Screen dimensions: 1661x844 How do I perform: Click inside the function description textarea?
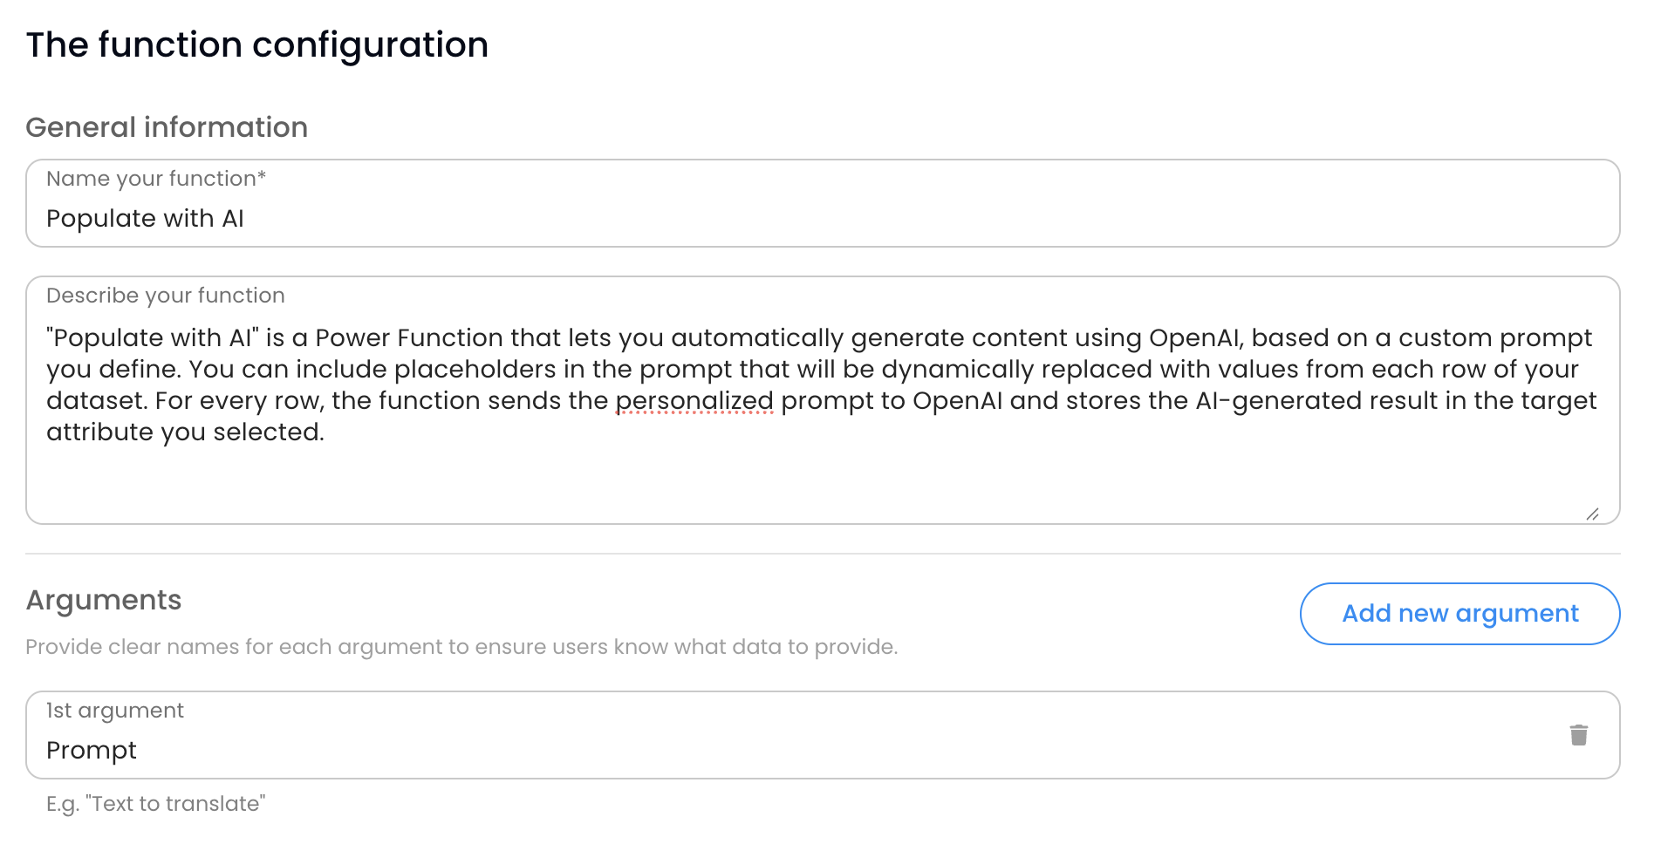click(x=785, y=475)
